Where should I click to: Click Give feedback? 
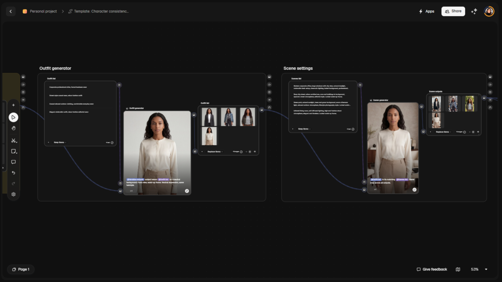pyautogui.click(x=432, y=270)
